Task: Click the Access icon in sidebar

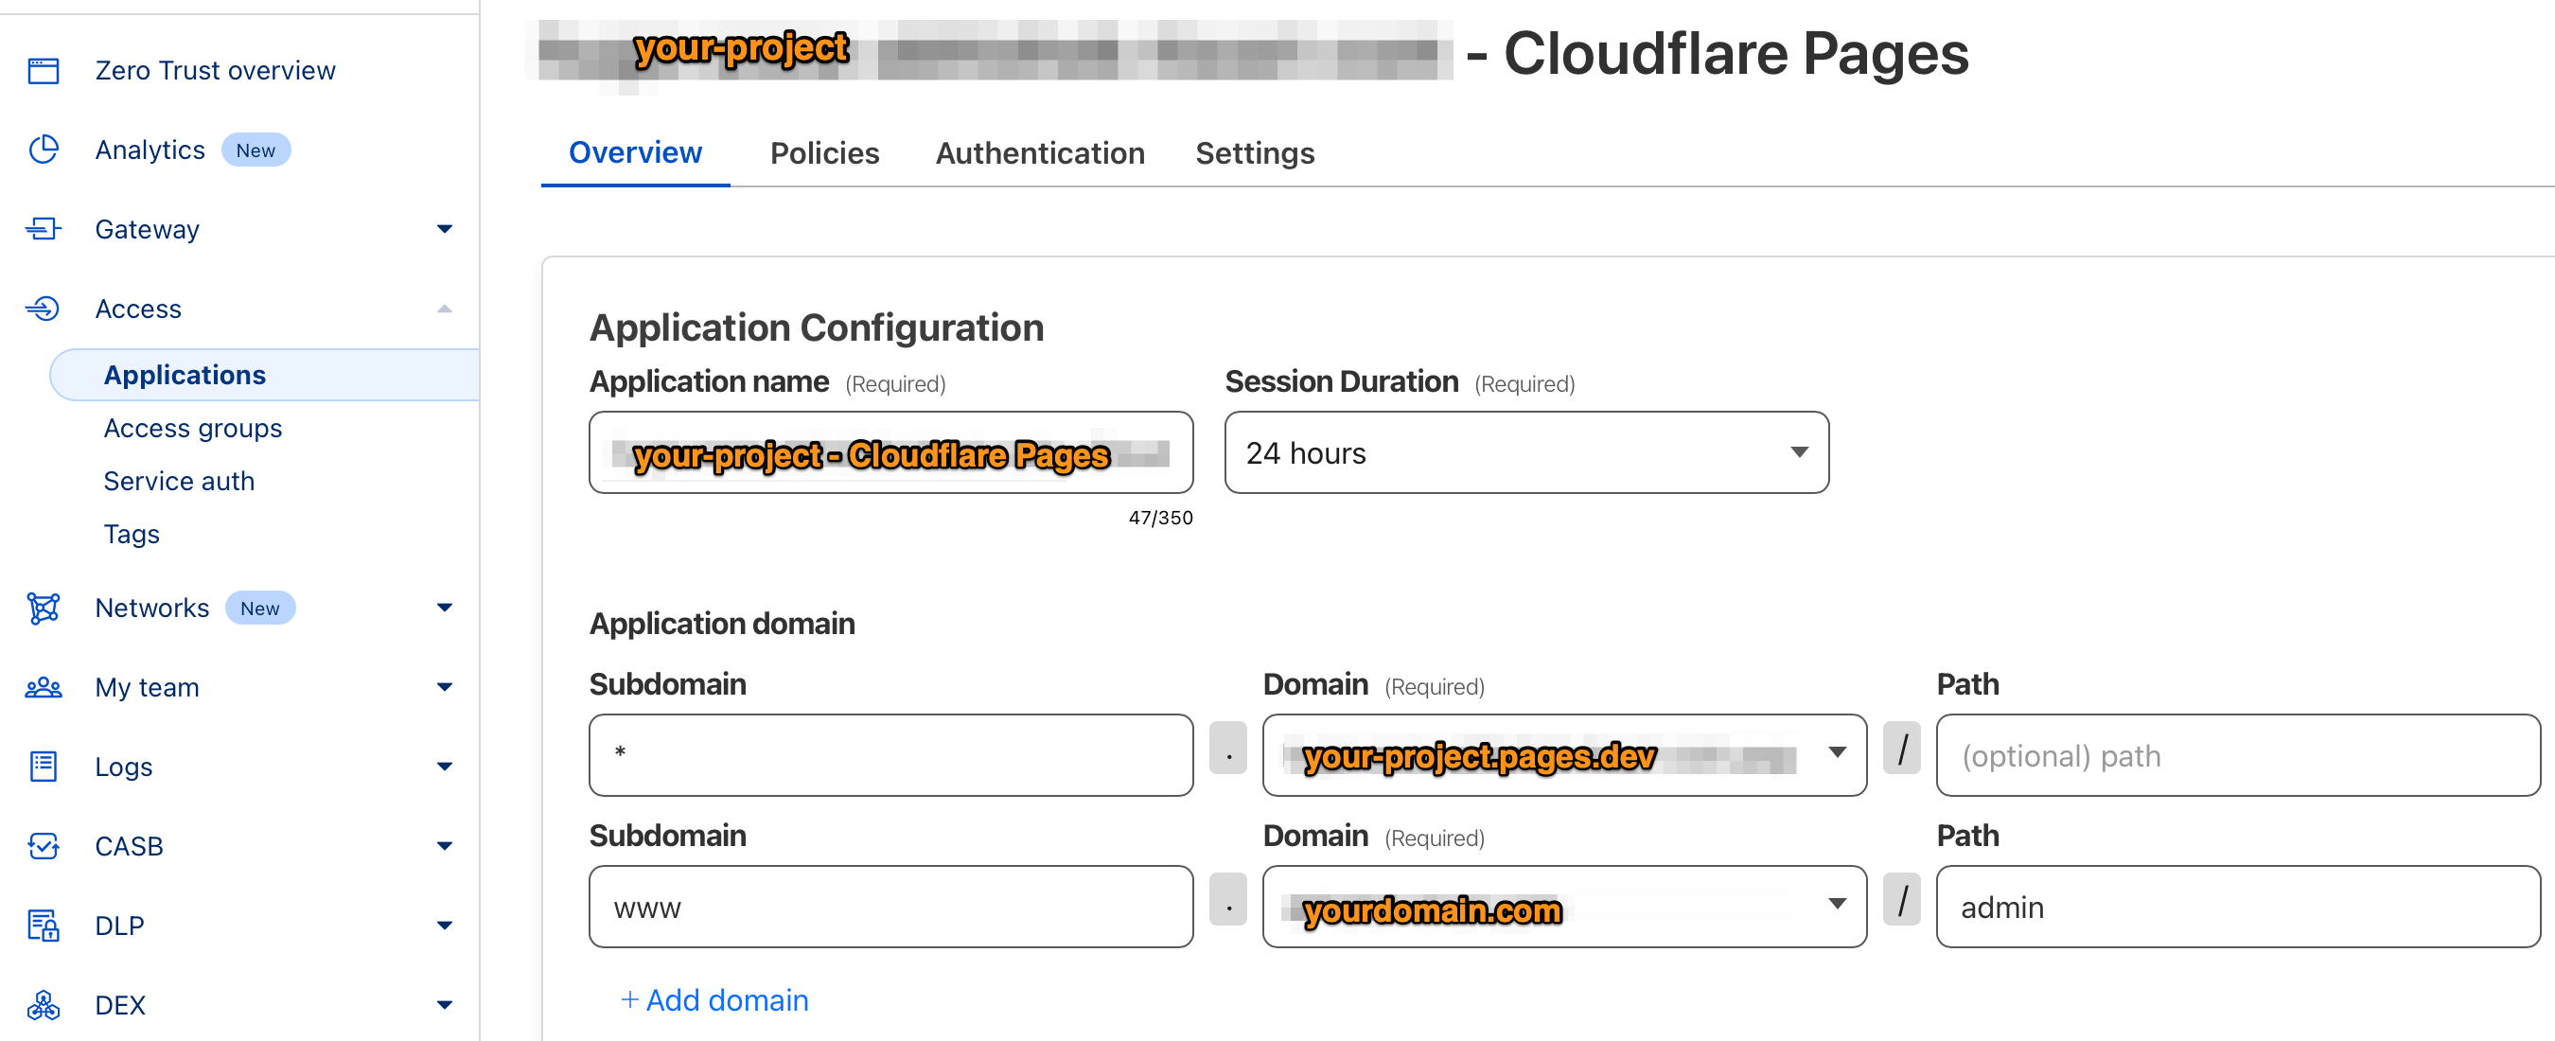Action: (43, 308)
